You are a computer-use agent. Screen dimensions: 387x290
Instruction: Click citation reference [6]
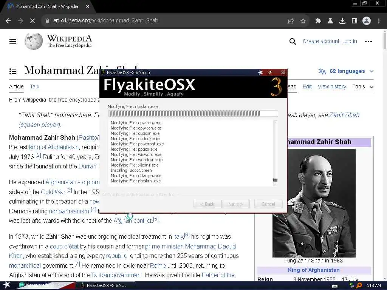[x=187, y=235]
